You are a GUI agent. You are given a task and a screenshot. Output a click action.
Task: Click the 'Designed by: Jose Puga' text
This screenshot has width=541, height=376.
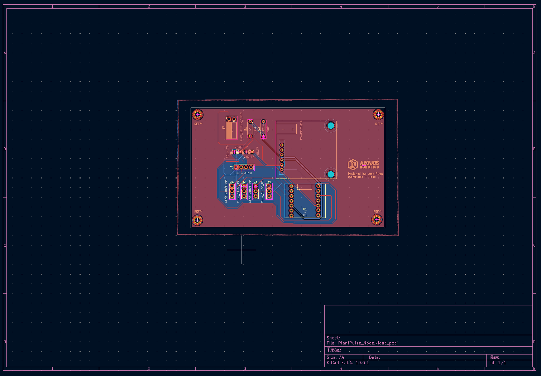pyautogui.click(x=365, y=174)
